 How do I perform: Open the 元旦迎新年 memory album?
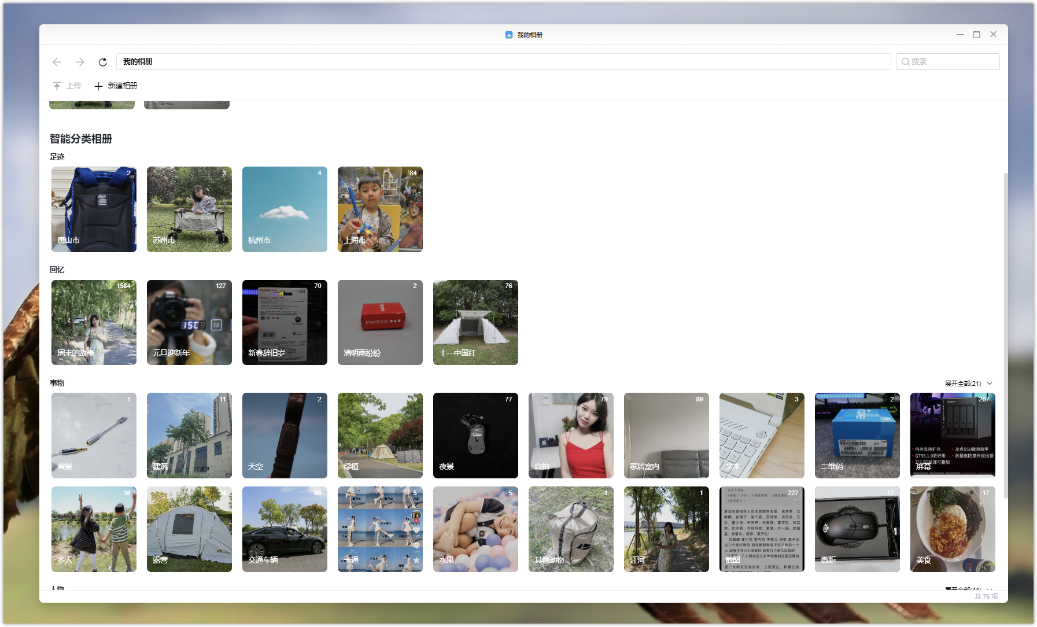(x=189, y=322)
